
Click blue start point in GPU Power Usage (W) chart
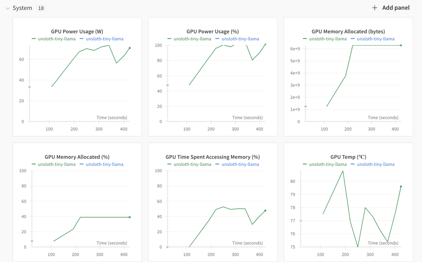[x=29, y=87]
